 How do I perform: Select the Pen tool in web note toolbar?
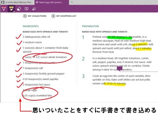tap(4, 9)
